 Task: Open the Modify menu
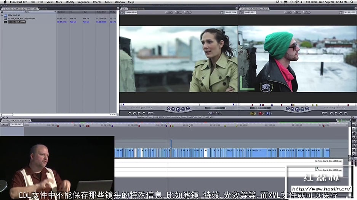coord(70,2)
